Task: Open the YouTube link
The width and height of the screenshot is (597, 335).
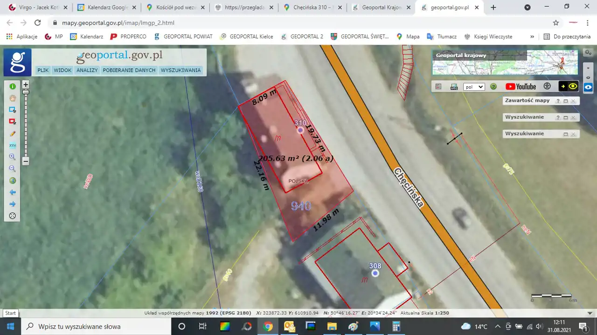Action: (521, 87)
